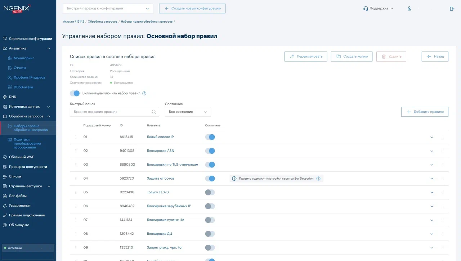461x261 pixels.
Task: Click the Добавить правило button
Action: click(x=425, y=112)
